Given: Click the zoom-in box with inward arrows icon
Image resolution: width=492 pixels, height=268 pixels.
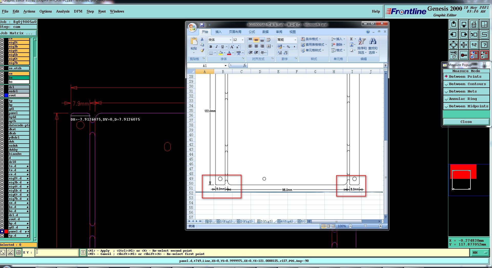Looking at the screenshot, I should (454, 45).
